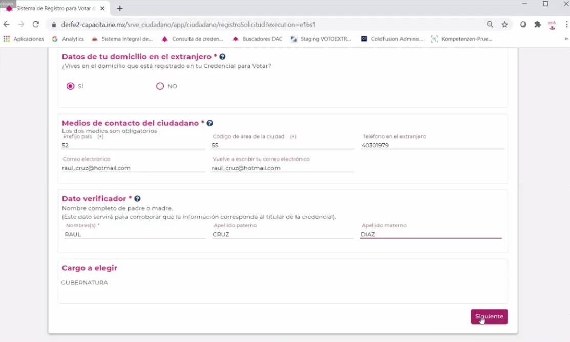Focus the Correo electrónico input field

133,168
